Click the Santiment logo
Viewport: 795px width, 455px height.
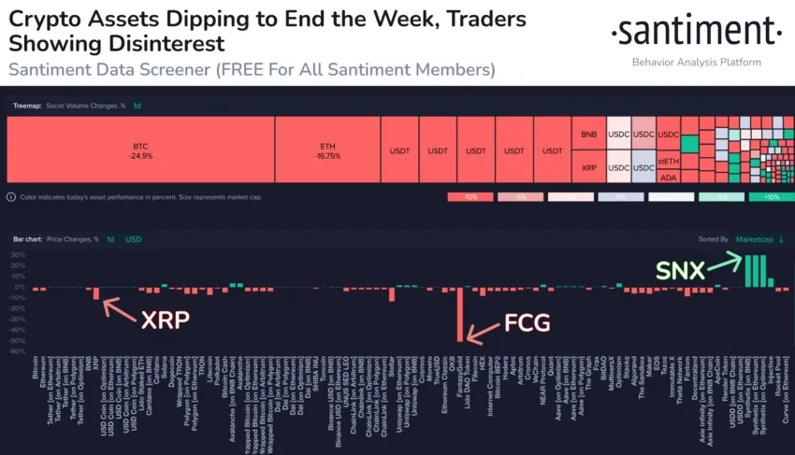697,31
